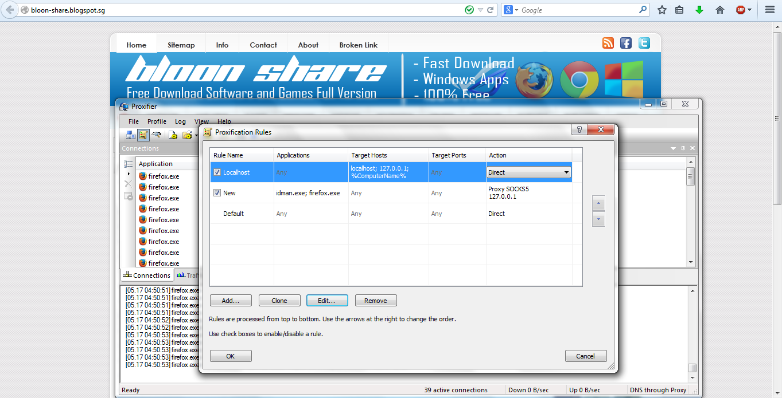Select the Default rule row
The width and height of the screenshot is (782, 398).
tap(391, 214)
